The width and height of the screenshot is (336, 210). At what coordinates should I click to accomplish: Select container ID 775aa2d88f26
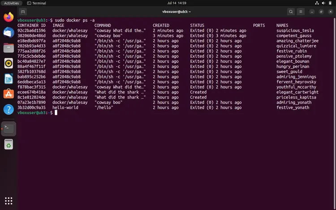(x=31, y=51)
